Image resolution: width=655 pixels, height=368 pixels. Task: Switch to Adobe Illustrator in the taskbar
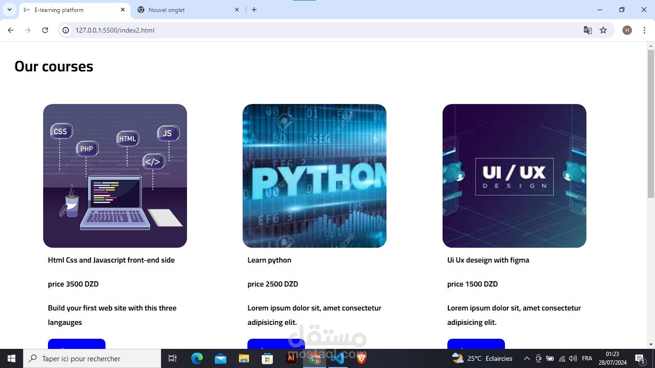click(291, 358)
